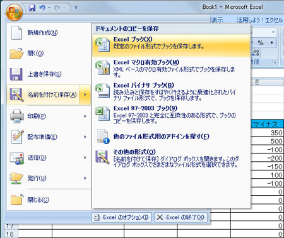Viewport: 284px width, 238px height.
Task: Click the その他の形式(O) save icon
Action: click(x=102, y=157)
